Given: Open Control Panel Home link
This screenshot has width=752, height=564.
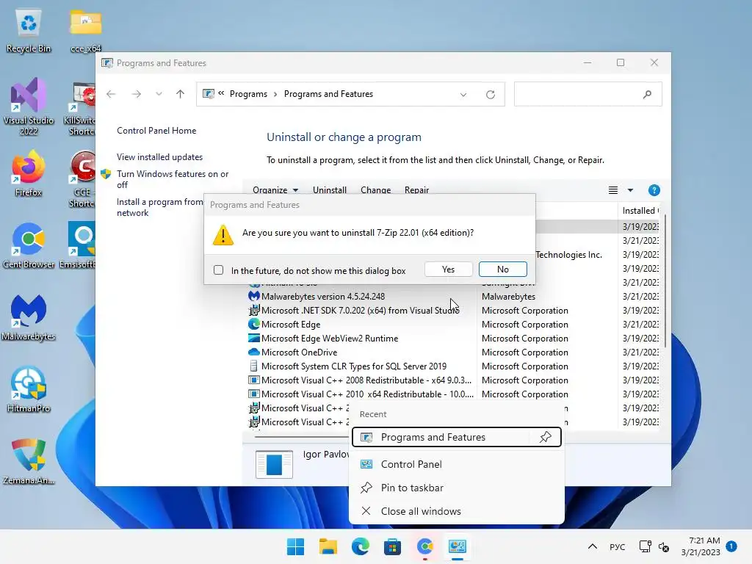Looking at the screenshot, I should click(156, 131).
